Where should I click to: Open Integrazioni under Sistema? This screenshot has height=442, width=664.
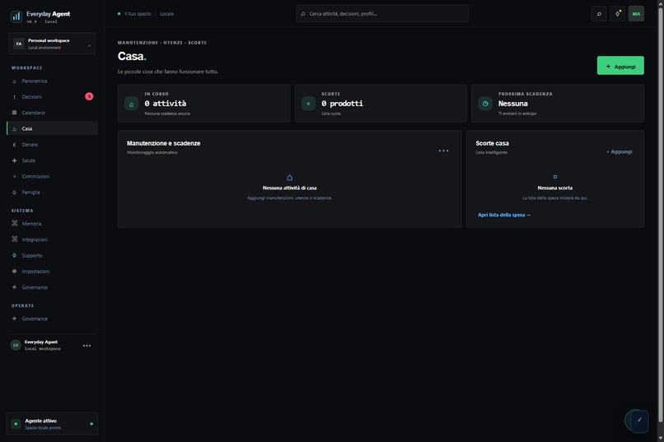click(x=52, y=240)
